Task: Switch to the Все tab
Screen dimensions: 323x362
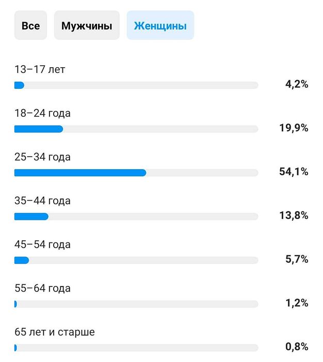Action: [30, 25]
